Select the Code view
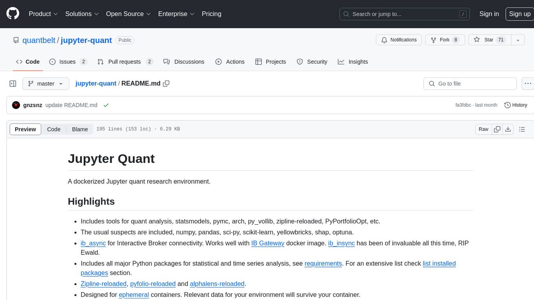Image resolution: width=534 pixels, height=300 pixels. tap(54, 129)
